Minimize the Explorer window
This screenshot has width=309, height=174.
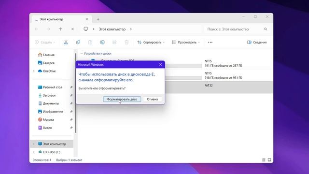[243, 17]
